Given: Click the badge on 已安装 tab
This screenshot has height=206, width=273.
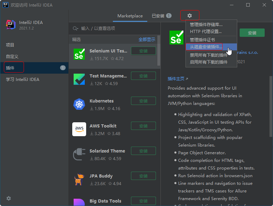Looking at the screenshot, I should (x=169, y=16).
